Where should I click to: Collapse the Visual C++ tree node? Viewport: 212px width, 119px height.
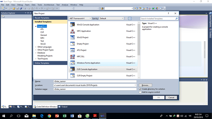coord(36,26)
